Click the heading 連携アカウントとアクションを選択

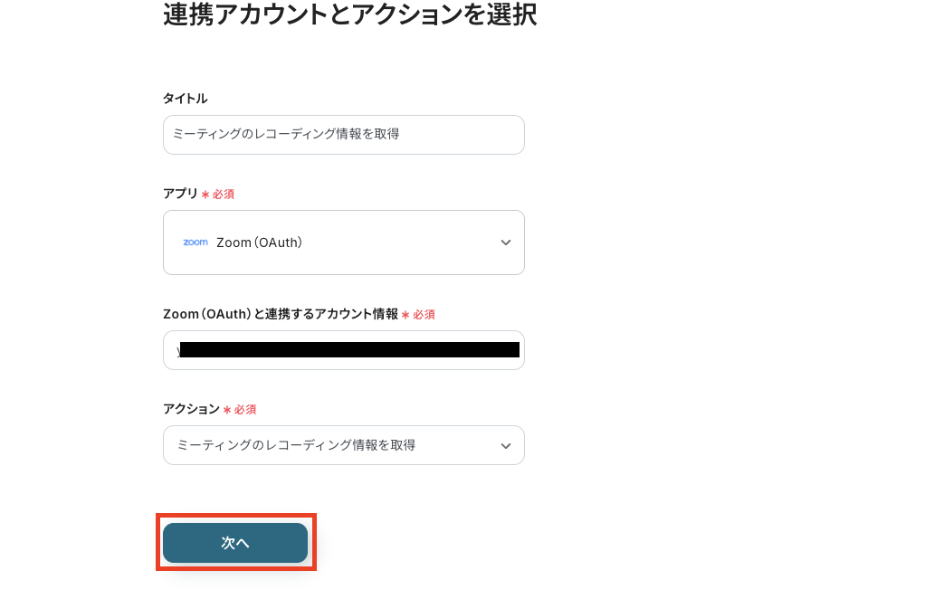coord(348,14)
